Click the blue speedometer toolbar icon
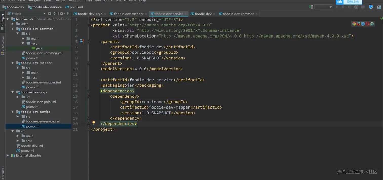This screenshot has height=180, width=383. 371,7
